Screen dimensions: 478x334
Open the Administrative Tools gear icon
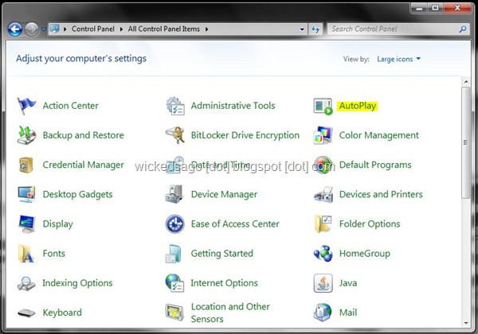175,106
